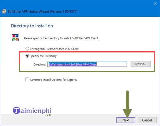
Task: Close the Setup Wizard window
Action: [x=155, y=4]
